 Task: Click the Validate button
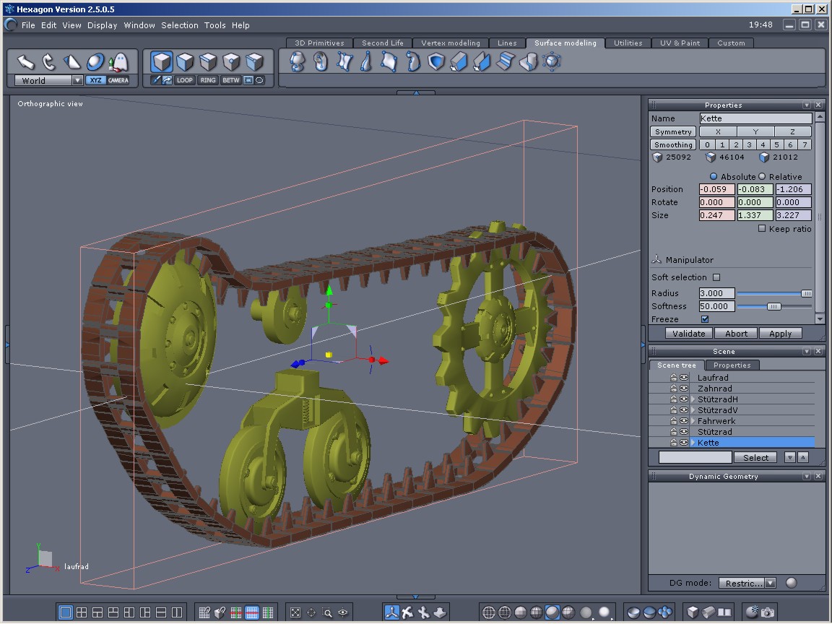coord(689,333)
